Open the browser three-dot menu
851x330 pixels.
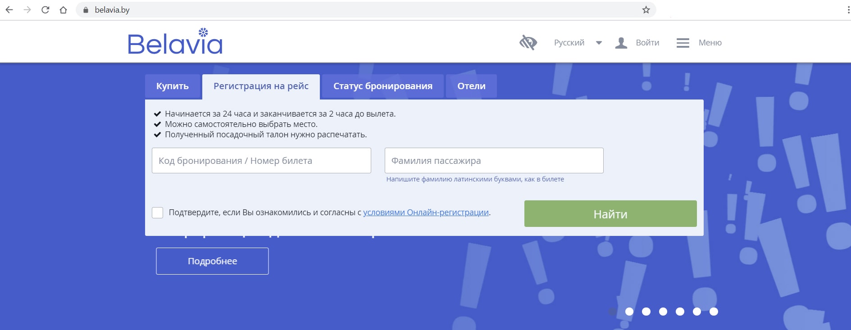(x=848, y=10)
